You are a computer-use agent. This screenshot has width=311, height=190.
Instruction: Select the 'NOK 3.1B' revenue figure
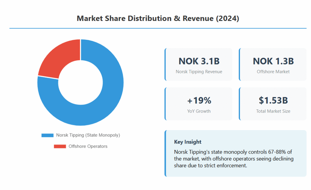[199, 61]
